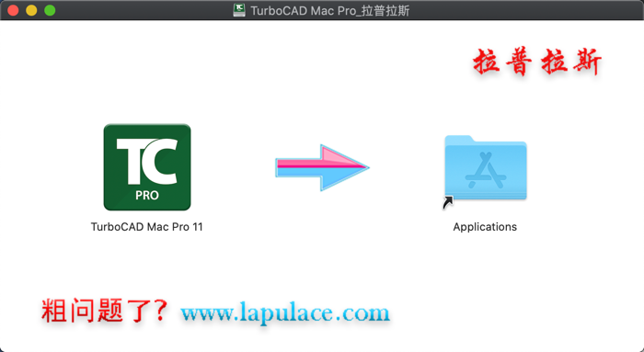Minimize the window with yellow button
Image resolution: width=644 pixels, height=352 pixels.
(x=31, y=10)
